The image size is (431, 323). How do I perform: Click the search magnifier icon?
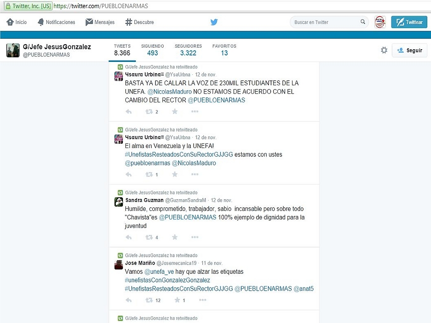(x=363, y=22)
